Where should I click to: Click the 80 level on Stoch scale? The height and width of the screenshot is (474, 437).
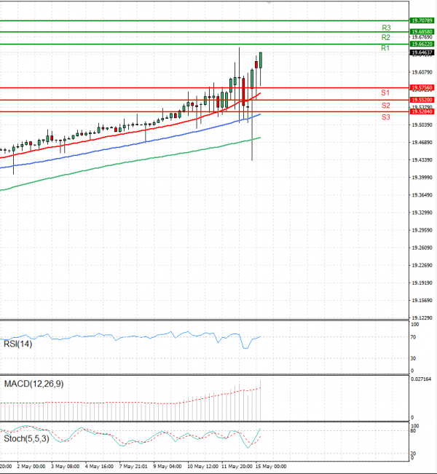click(413, 431)
